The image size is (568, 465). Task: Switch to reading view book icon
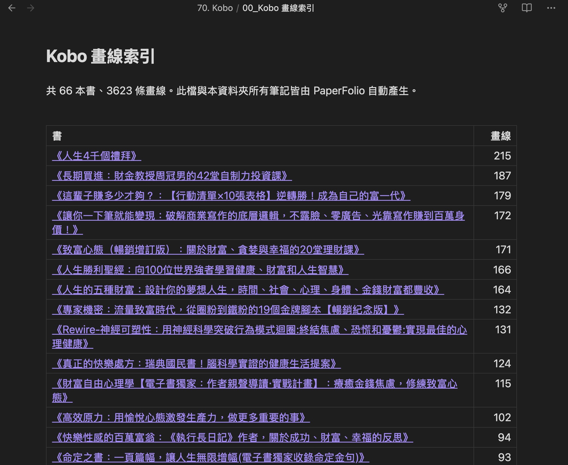tap(527, 8)
